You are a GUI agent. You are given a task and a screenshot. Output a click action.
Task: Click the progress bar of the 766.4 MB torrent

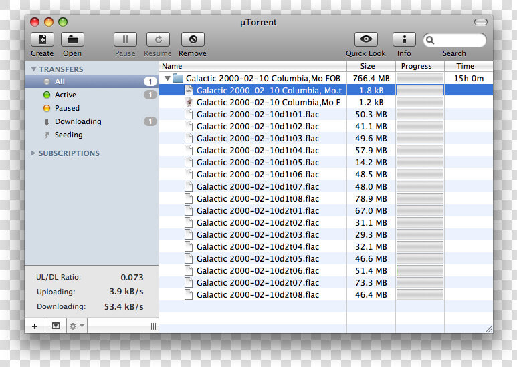(x=420, y=78)
